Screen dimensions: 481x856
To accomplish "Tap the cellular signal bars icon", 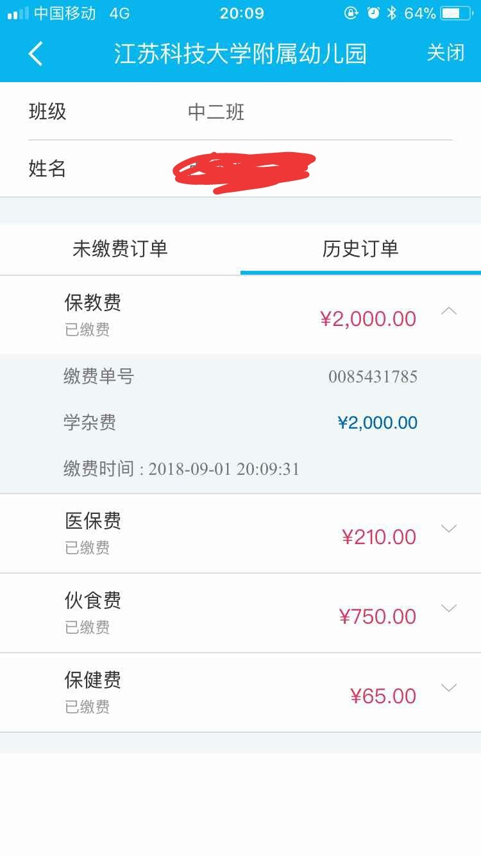I will tap(18, 13).
